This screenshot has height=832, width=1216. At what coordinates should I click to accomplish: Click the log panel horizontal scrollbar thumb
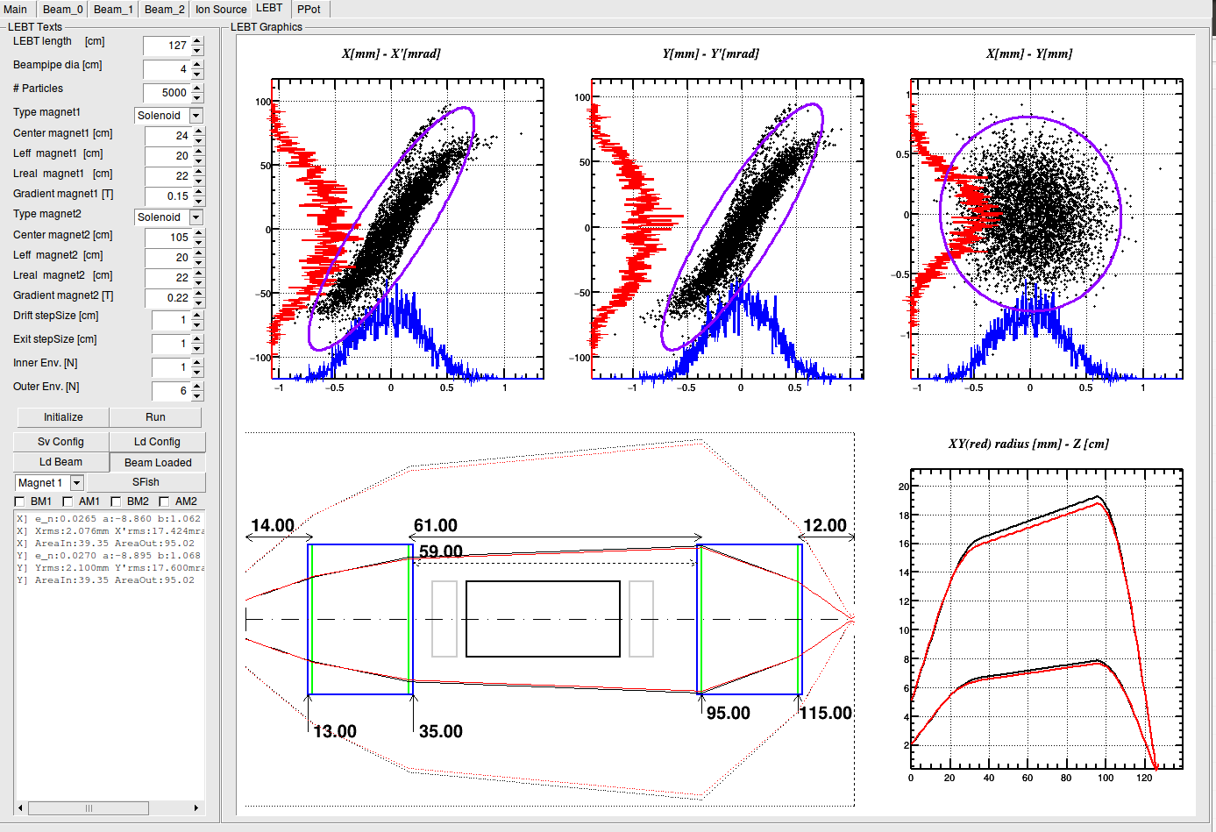pyautogui.click(x=88, y=808)
